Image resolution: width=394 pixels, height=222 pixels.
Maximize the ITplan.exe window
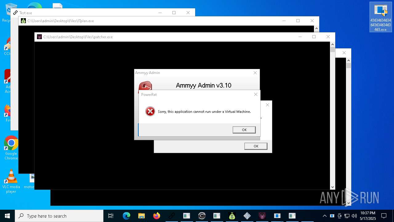[298, 21]
